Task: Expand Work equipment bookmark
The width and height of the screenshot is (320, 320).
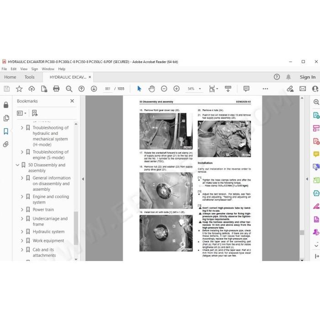Action: click(22, 240)
